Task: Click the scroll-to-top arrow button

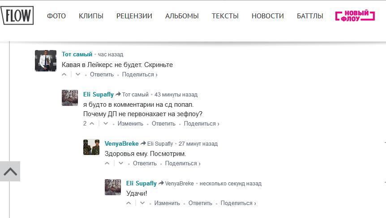Action: point(10,172)
